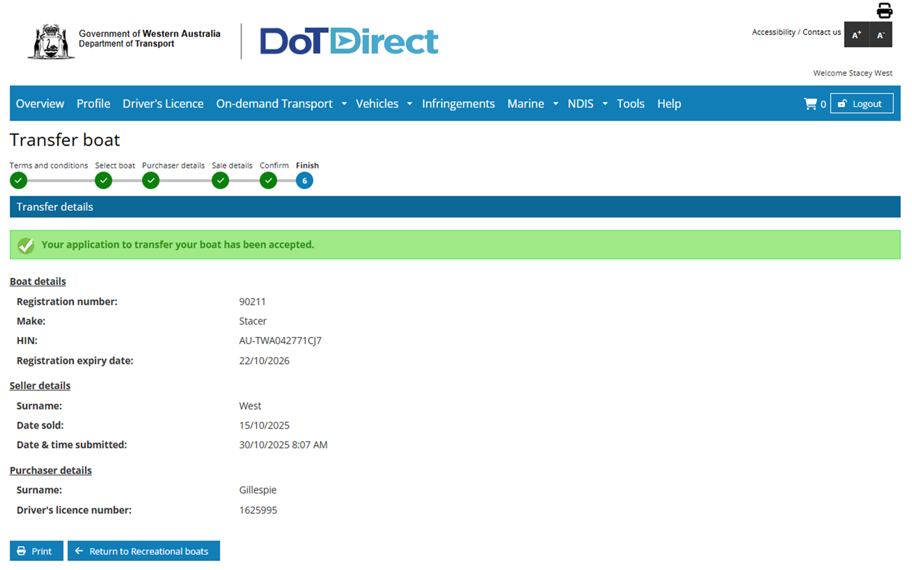Viewport: 912px width, 570px height.
Task: Go to the Infringements page
Action: point(458,104)
